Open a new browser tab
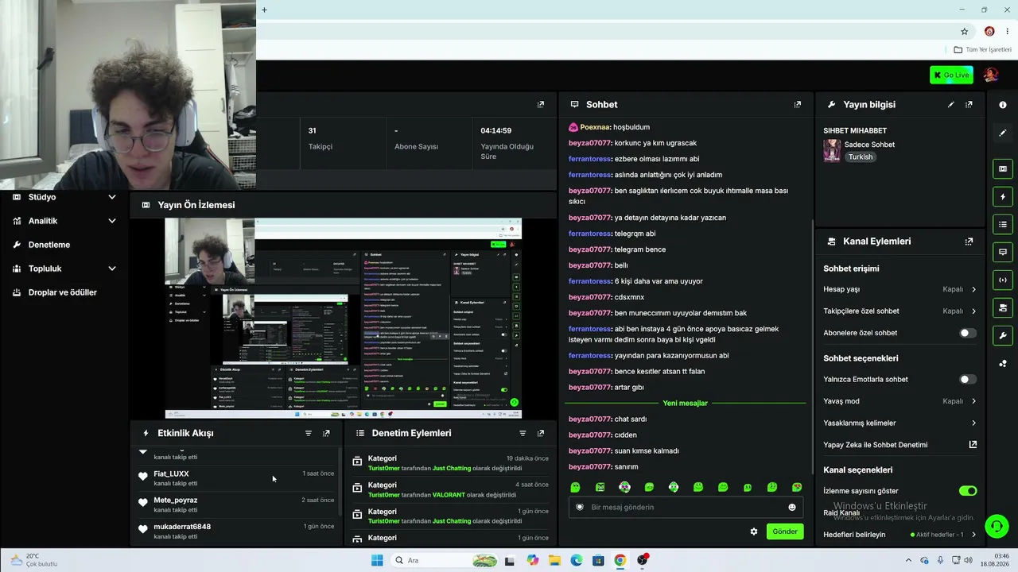The width and height of the screenshot is (1018, 572). [264, 10]
